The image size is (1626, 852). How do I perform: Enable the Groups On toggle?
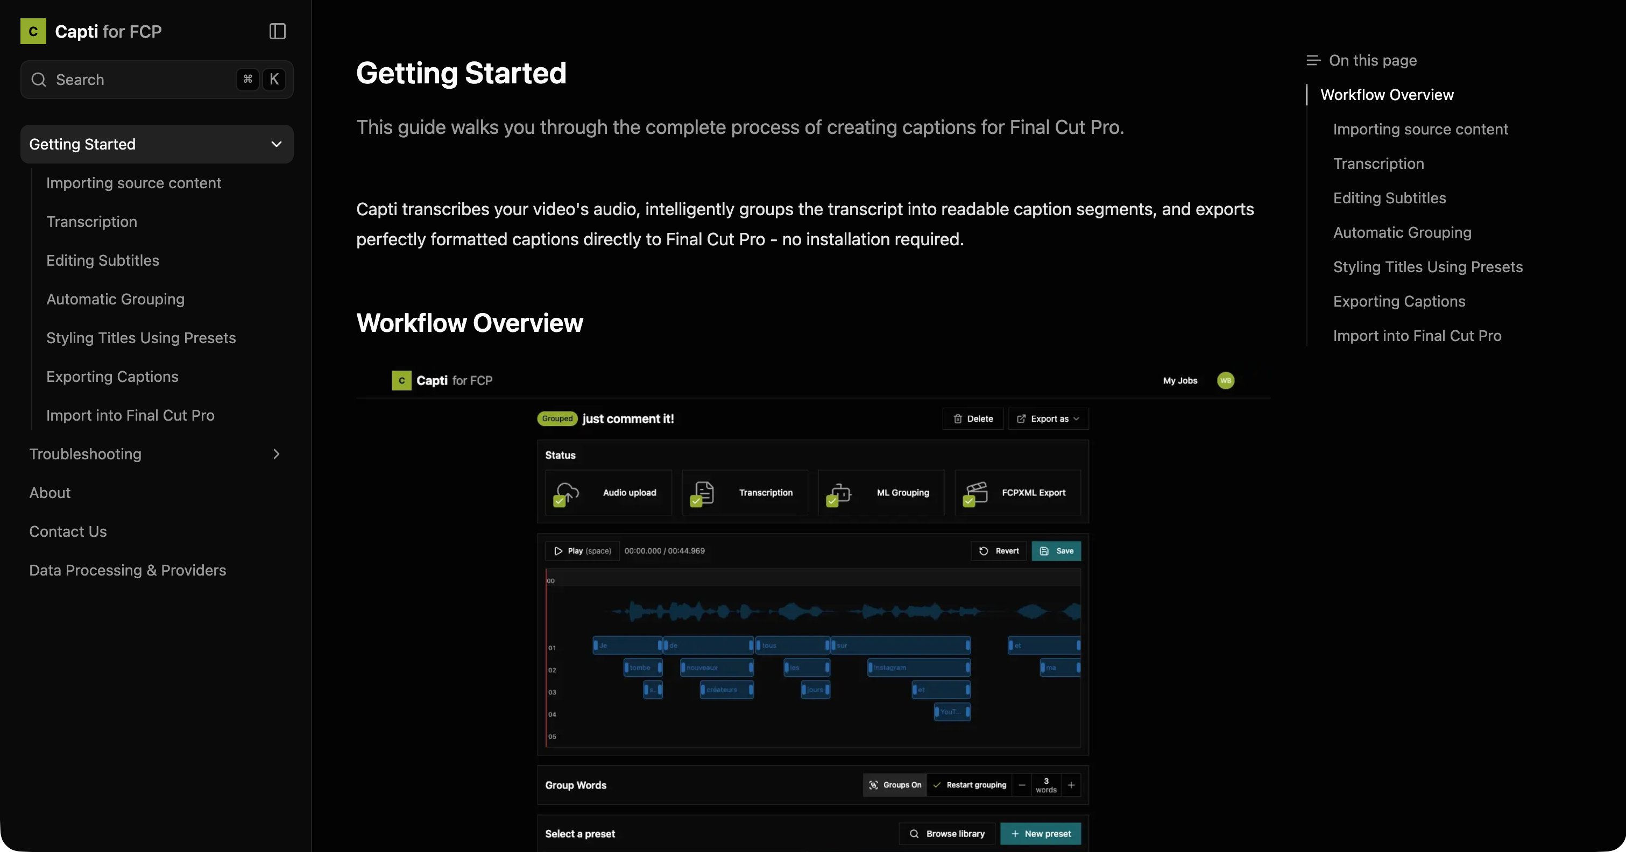tap(894, 785)
